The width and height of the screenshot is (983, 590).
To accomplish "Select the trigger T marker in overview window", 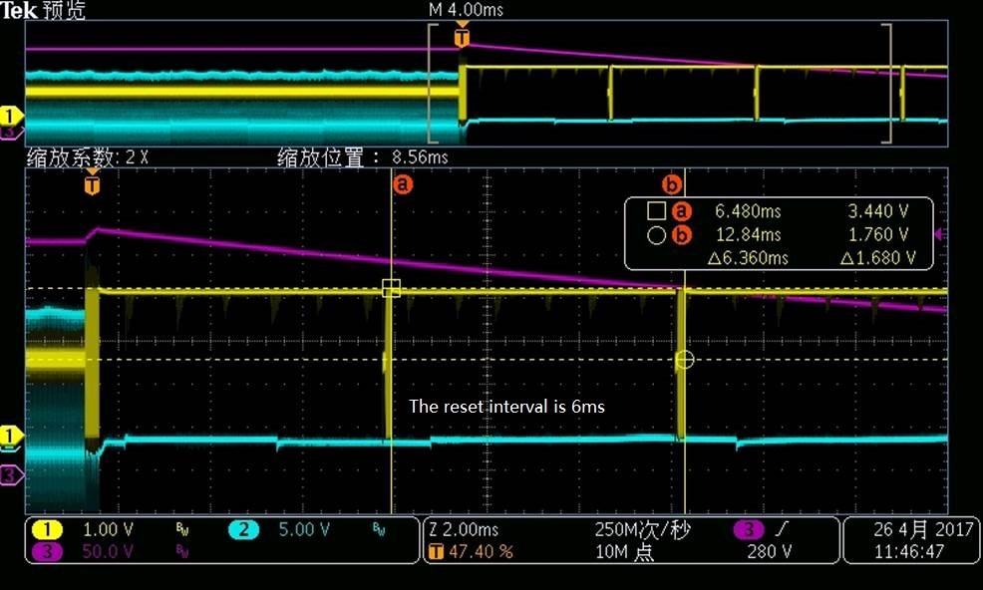I will coord(462,38).
